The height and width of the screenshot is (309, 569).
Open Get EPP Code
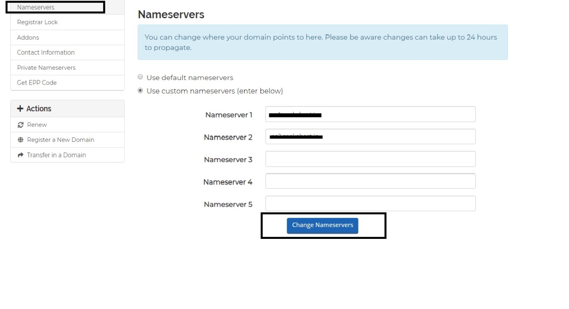(x=67, y=83)
